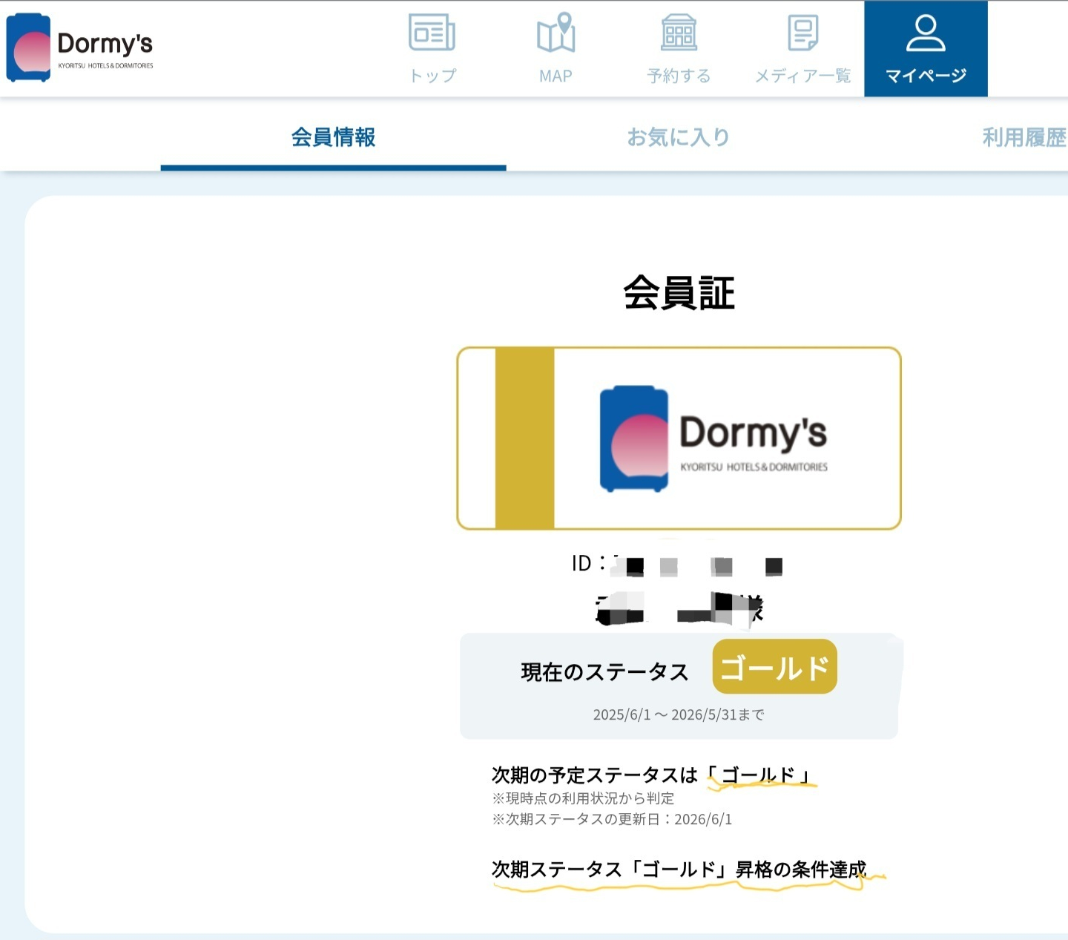1068x940 pixels.
Task: Open the トップ news icon
Action: click(432, 33)
